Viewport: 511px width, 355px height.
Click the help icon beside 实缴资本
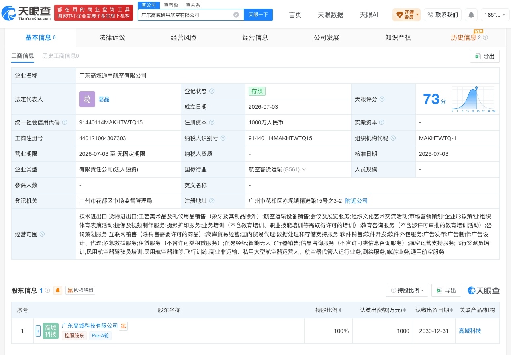point(382,122)
